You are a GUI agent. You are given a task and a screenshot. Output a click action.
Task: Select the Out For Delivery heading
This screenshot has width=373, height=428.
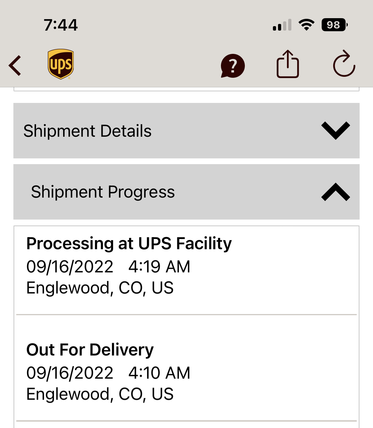[x=90, y=350]
